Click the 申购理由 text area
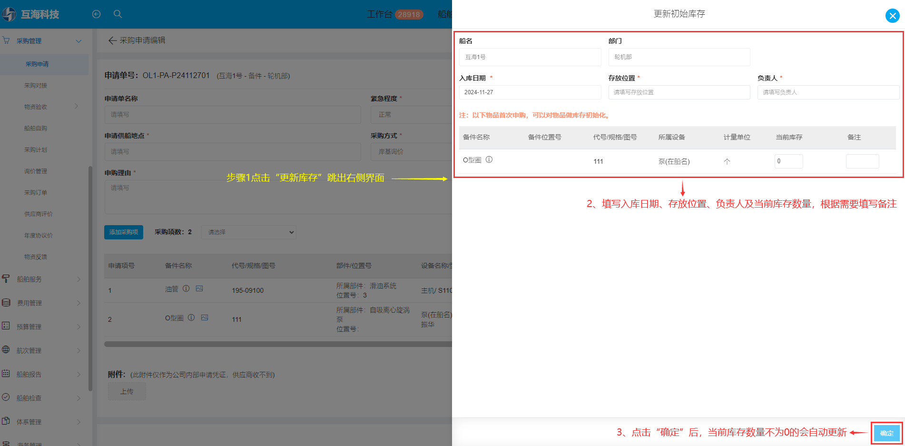The image size is (905, 446). (278, 197)
